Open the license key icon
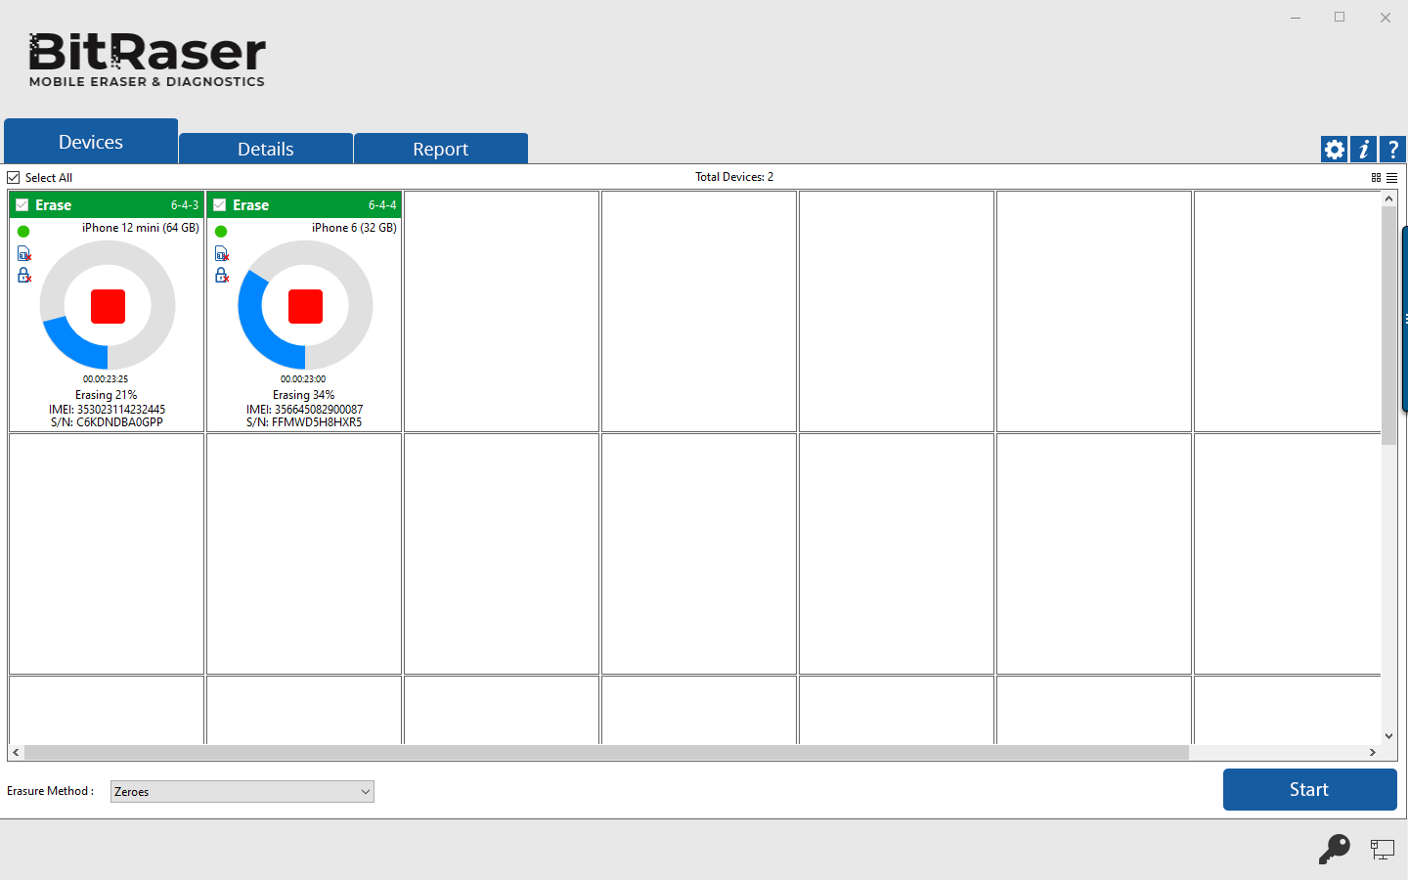The width and height of the screenshot is (1408, 880). coord(1334,849)
